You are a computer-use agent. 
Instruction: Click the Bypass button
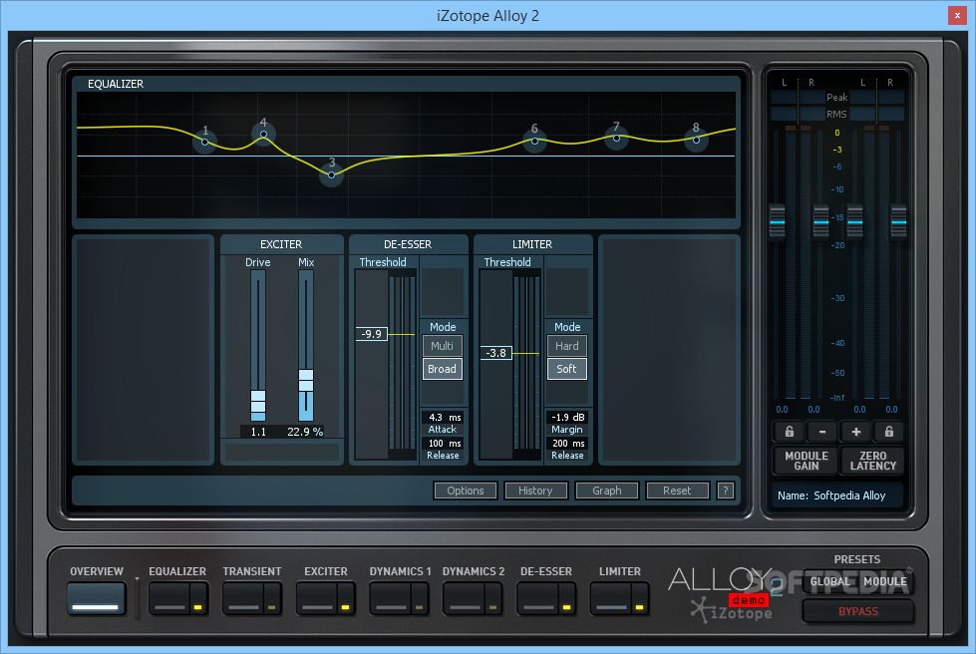(857, 611)
